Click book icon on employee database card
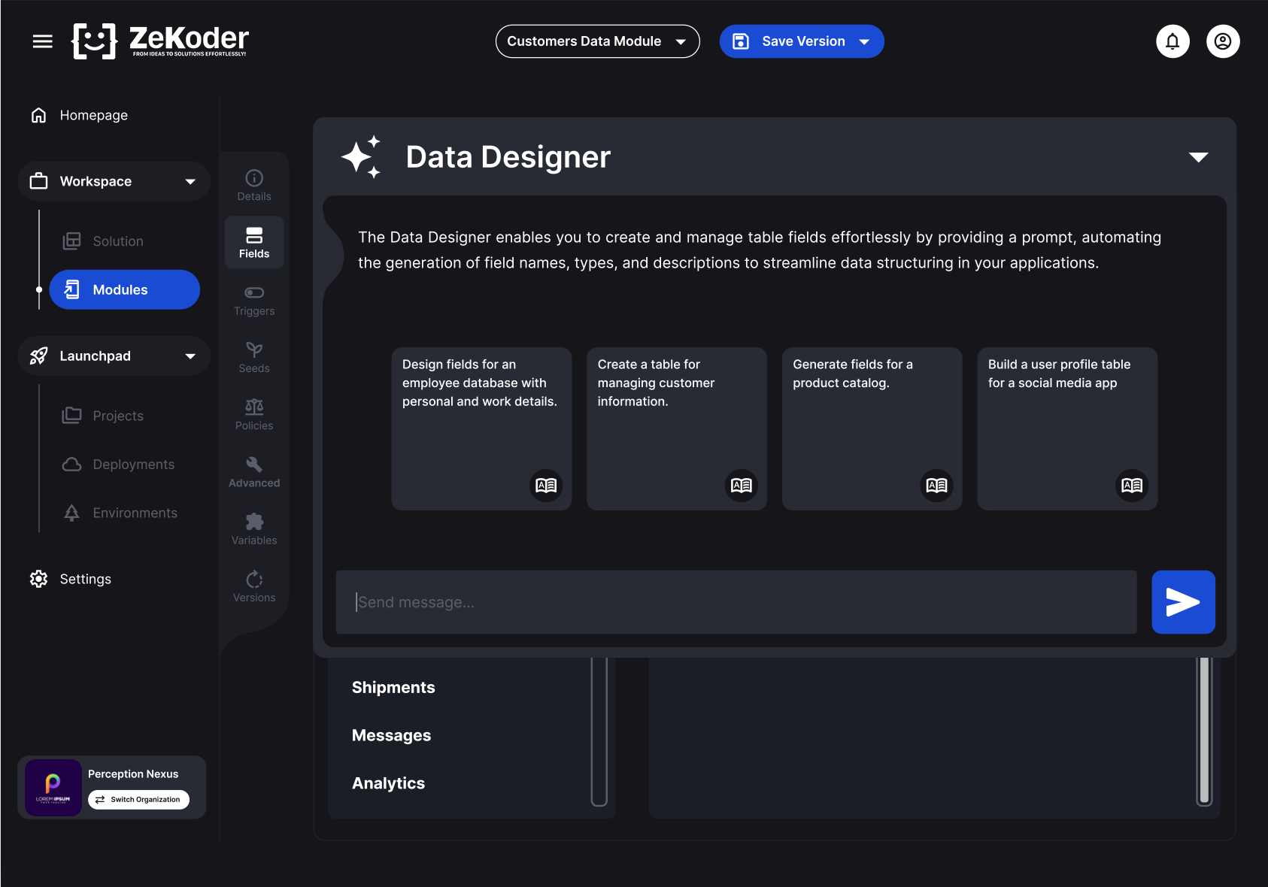This screenshot has height=887, width=1268. pos(546,486)
